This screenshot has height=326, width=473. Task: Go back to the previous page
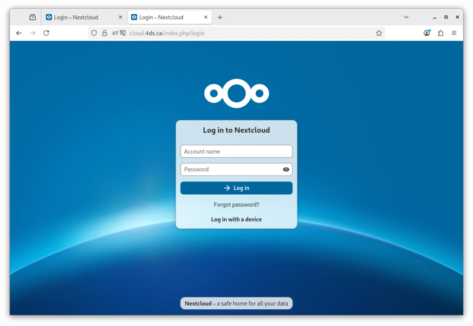click(x=19, y=33)
